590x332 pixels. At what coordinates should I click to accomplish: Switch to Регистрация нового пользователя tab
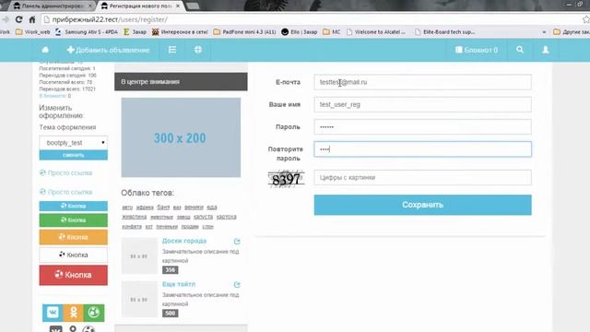[x=140, y=6]
